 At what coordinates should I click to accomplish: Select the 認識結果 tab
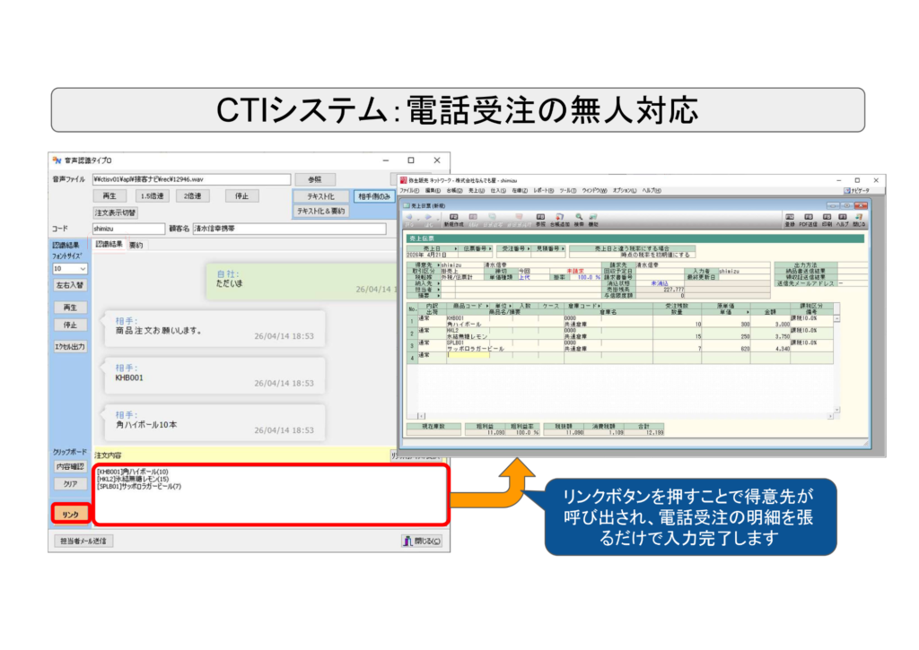[109, 244]
